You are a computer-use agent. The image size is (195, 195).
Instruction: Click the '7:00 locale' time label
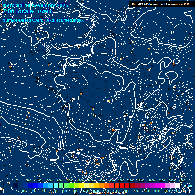click(18, 11)
